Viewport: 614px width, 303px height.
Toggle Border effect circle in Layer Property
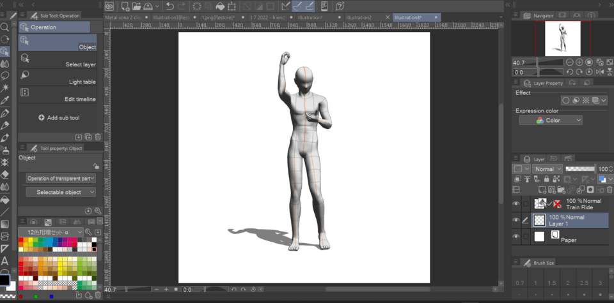click(565, 100)
